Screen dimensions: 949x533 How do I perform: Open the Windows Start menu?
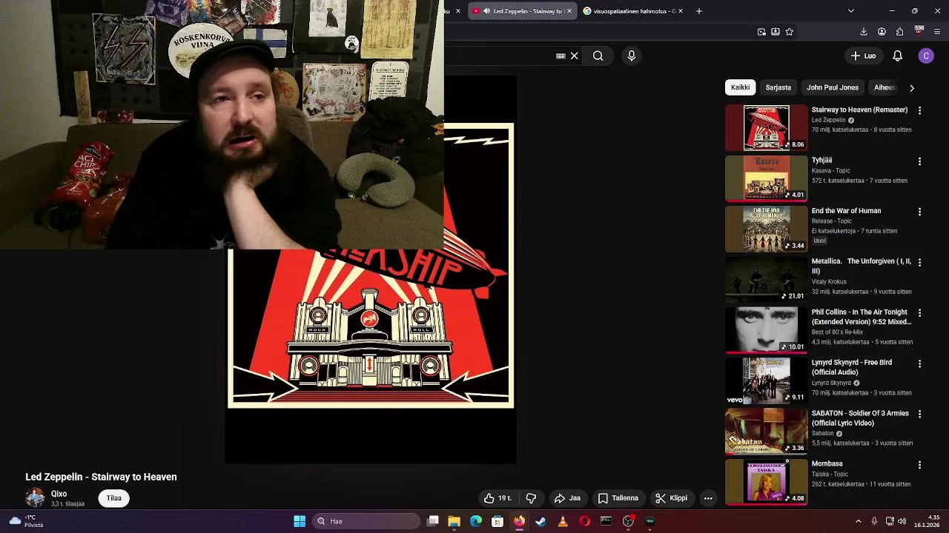[300, 521]
